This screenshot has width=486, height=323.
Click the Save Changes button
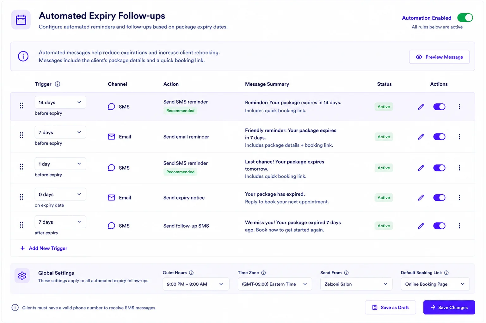point(449,308)
